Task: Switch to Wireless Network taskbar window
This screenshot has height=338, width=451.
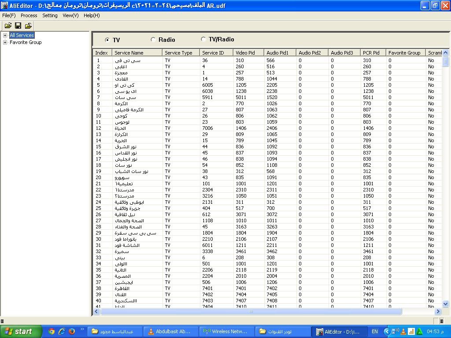Action: point(225,331)
